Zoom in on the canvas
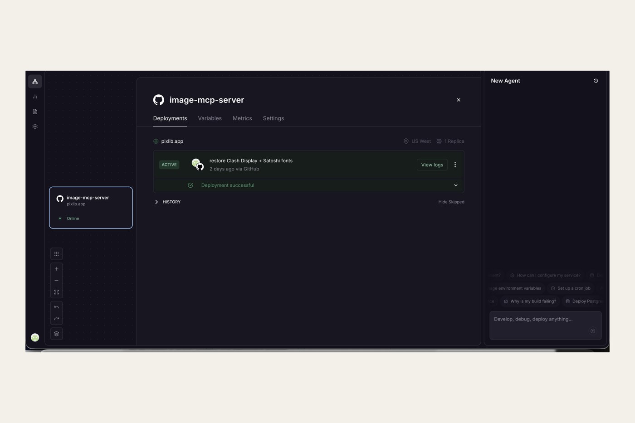Image resolution: width=635 pixels, height=423 pixels. tap(56, 269)
